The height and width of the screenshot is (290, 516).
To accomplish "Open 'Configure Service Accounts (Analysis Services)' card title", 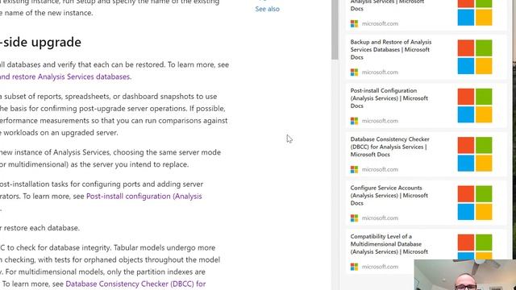I will 389,196.
